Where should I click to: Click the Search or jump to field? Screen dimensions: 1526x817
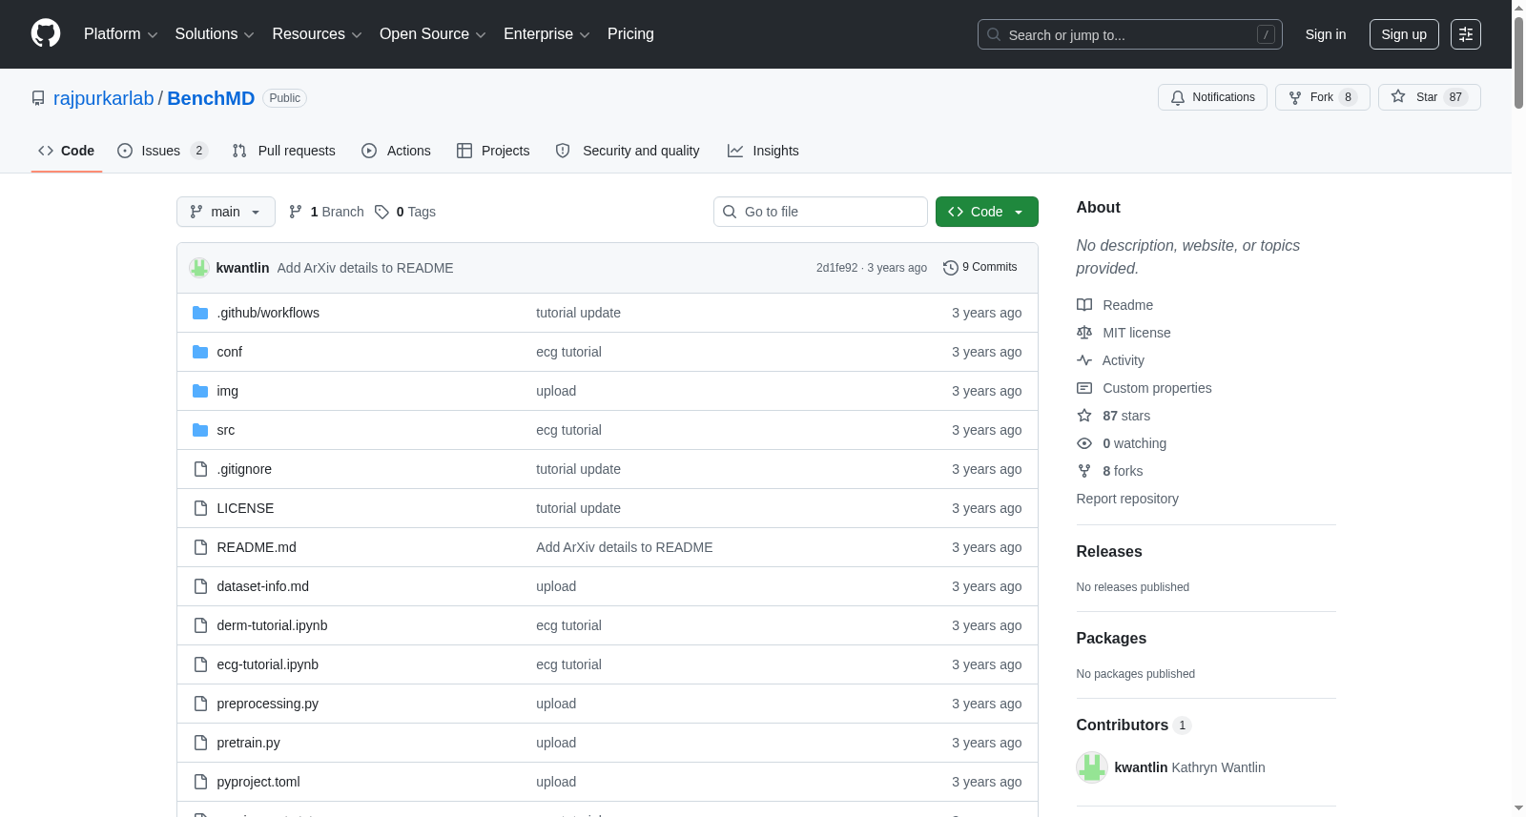[1130, 34]
